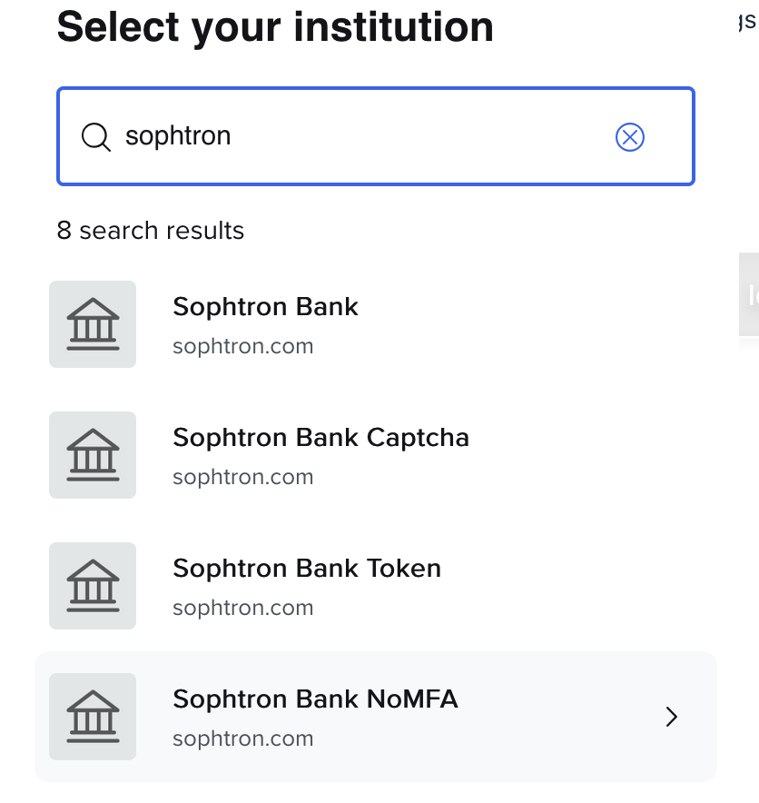Click the search input field
Screen dimensions: 759x803
[363, 136]
